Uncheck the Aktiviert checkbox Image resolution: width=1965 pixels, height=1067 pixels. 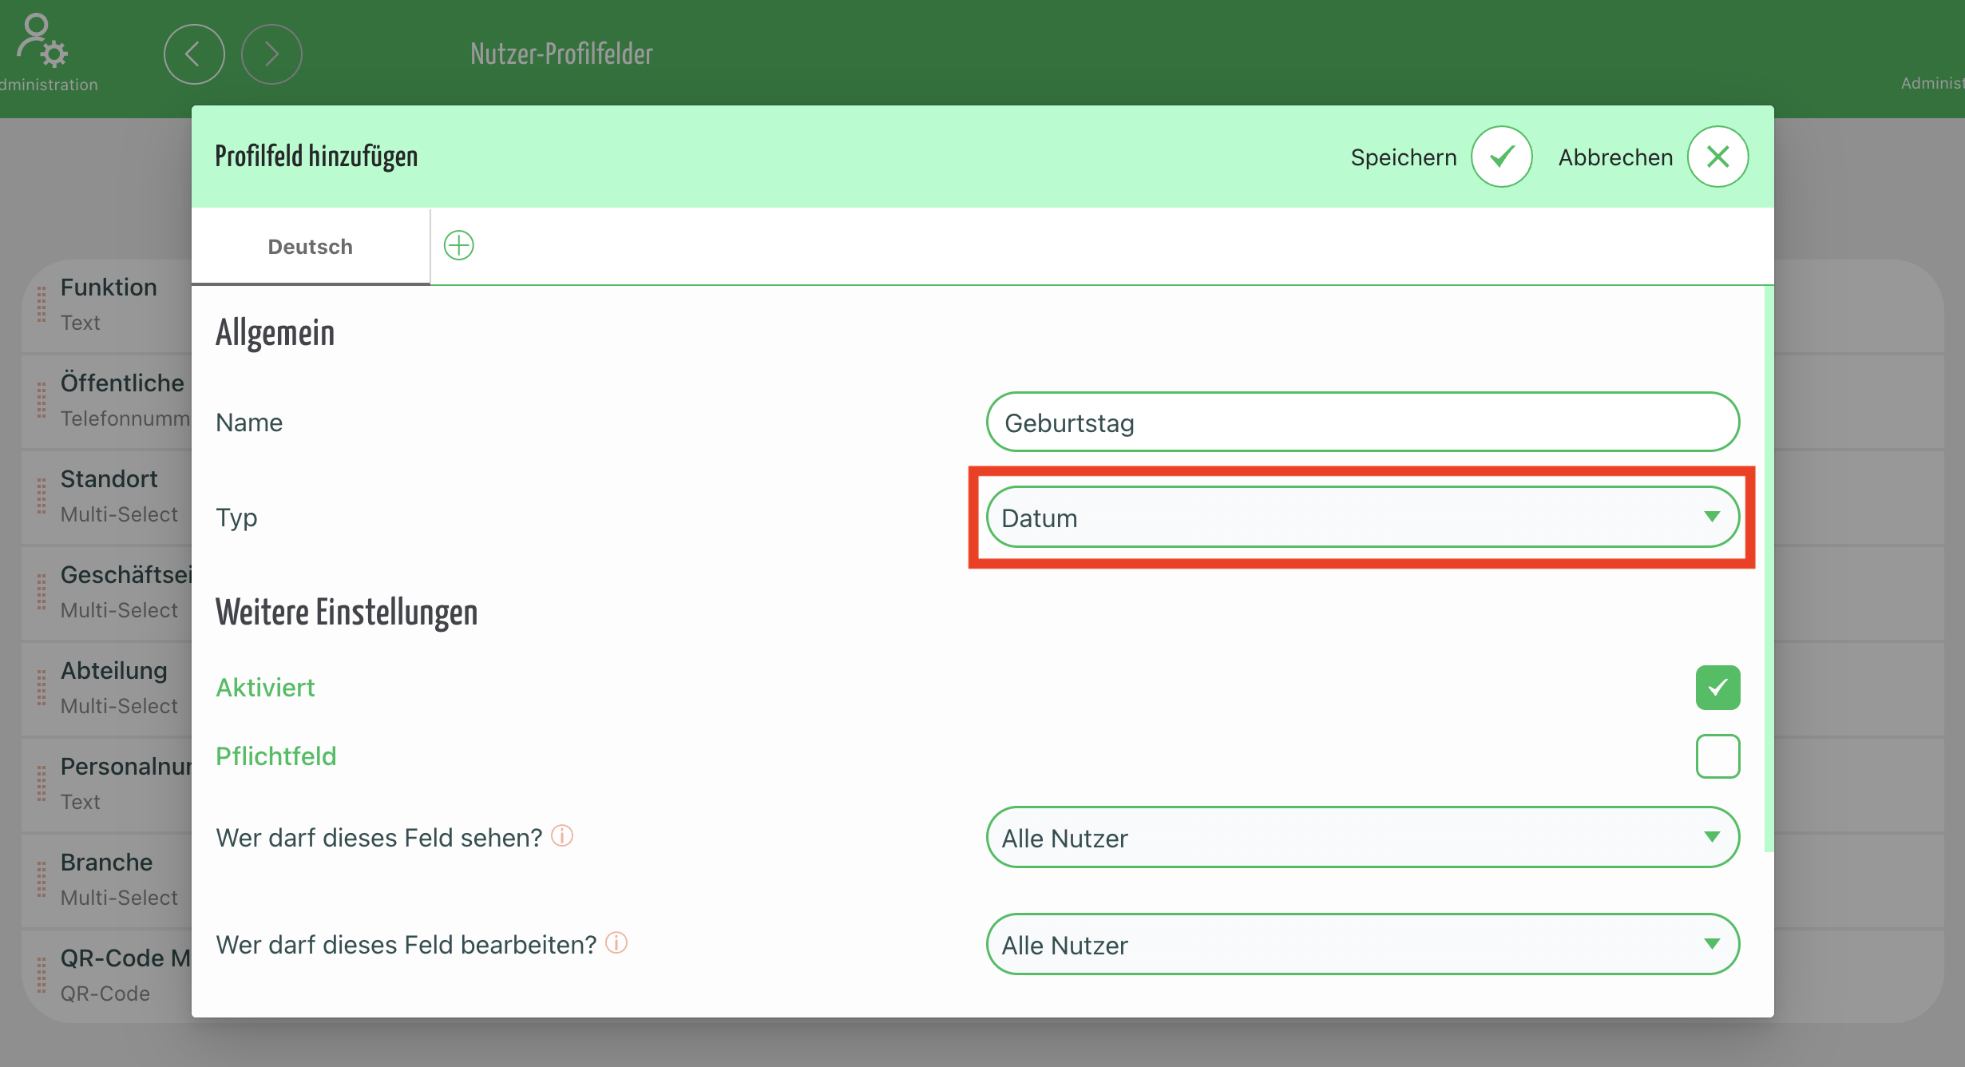pos(1717,688)
